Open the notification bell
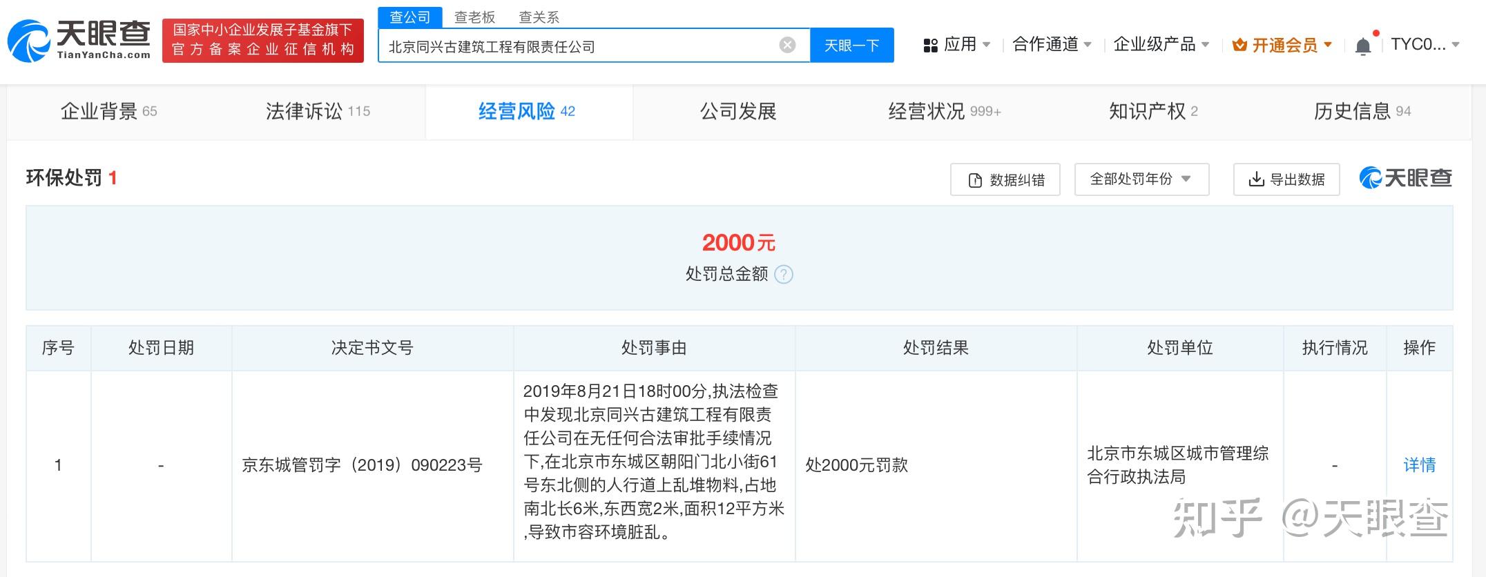Screen dimensions: 1486x577 [1363, 46]
